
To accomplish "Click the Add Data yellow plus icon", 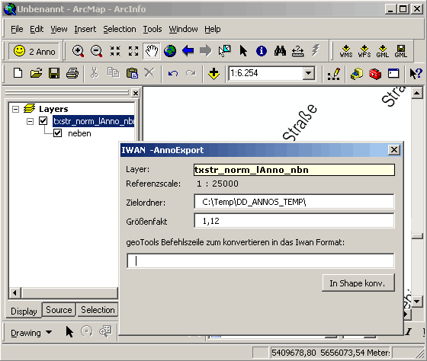I will tap(213, 73).
